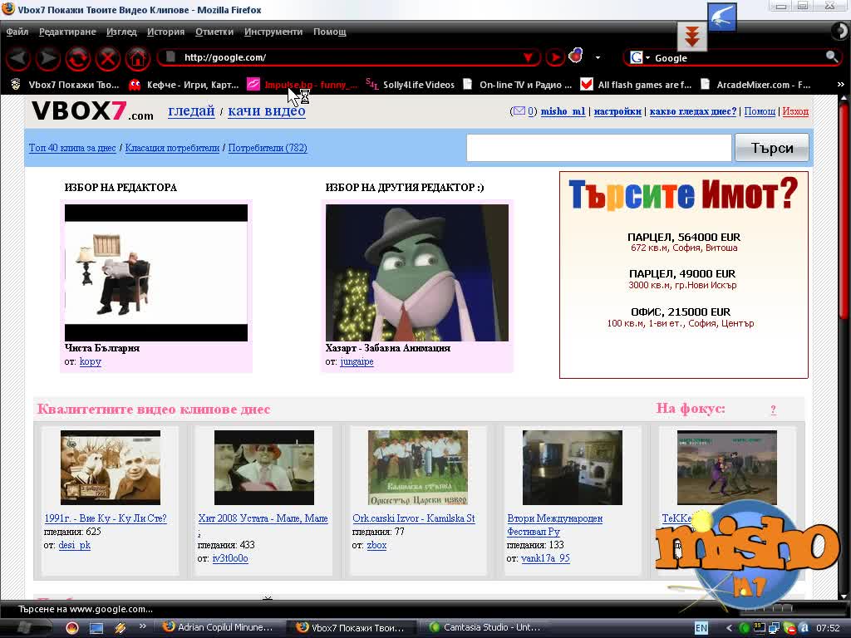Open All flash games bookmark

[636, 85]
